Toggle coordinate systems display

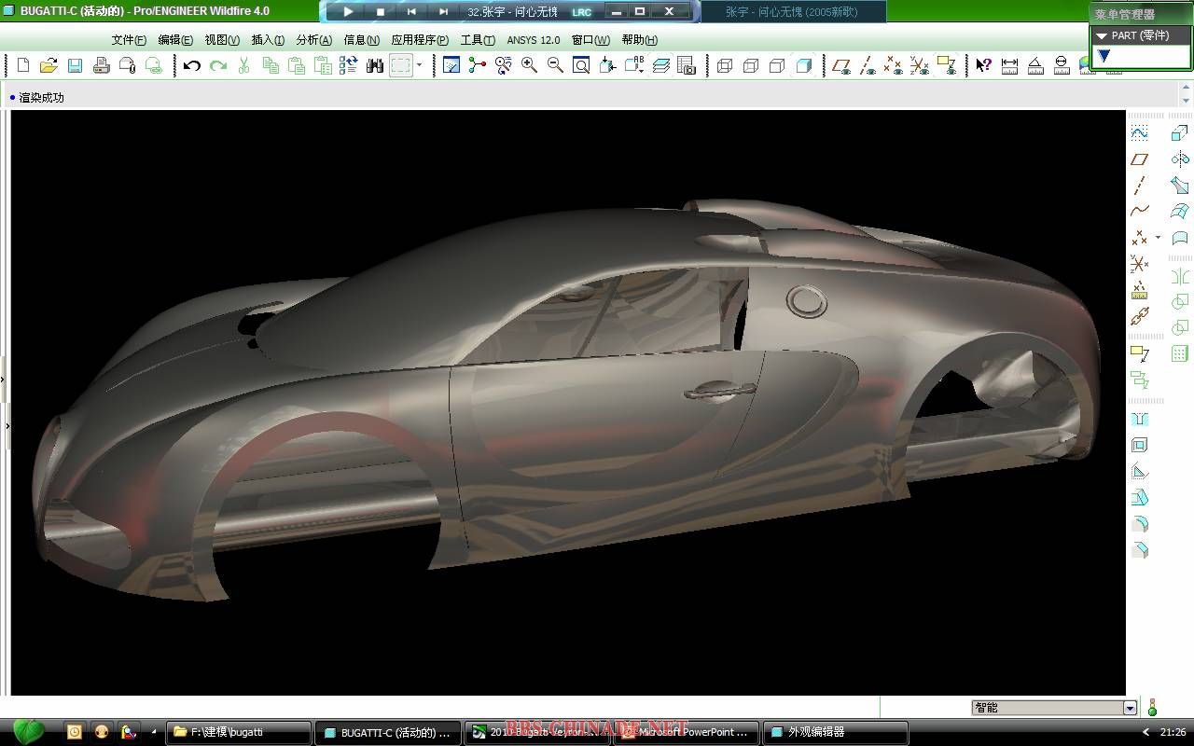click(920, 65)
